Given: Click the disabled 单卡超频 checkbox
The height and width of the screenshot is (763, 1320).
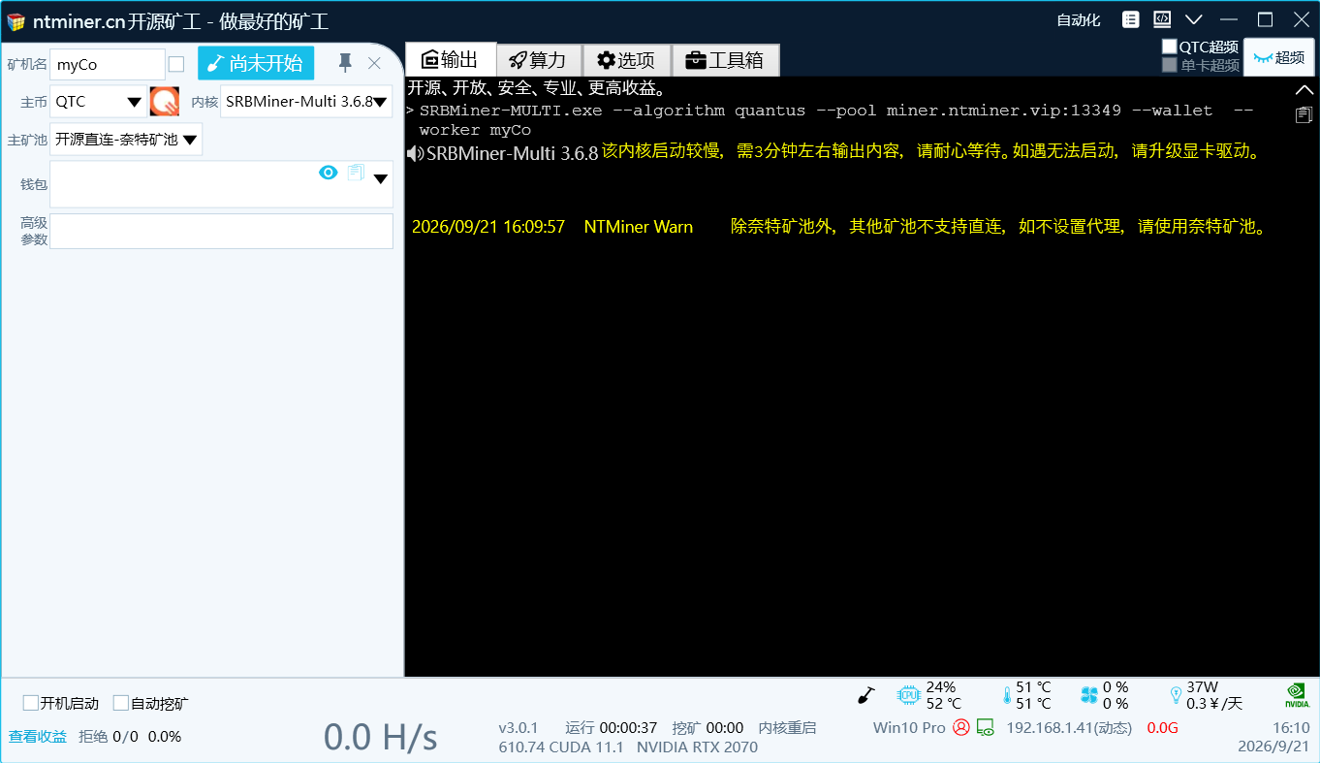Looking at the screenshot, I should pos(1170,65).
